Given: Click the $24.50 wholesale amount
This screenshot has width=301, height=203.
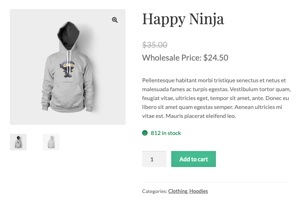Looking at the screenshot, I should pyautogui.click(x=216, y=58).
